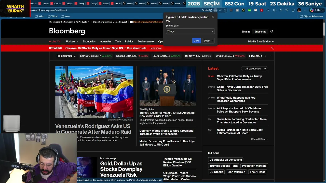
Task: Switch to the Trump browser tab
Action: [x=79, y=4]
